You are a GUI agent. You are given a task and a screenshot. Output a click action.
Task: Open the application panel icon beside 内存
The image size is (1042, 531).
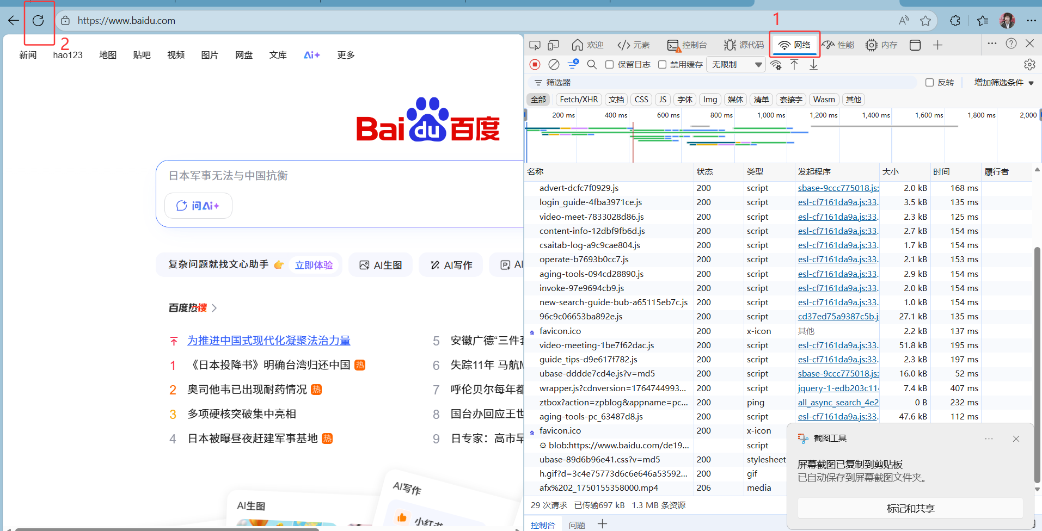[x=915, y=45]
